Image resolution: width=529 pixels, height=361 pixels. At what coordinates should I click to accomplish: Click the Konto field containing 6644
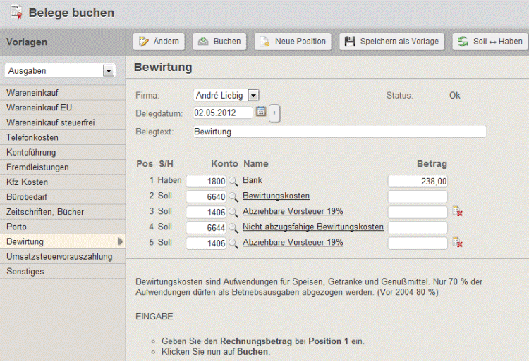pos(206,228)
